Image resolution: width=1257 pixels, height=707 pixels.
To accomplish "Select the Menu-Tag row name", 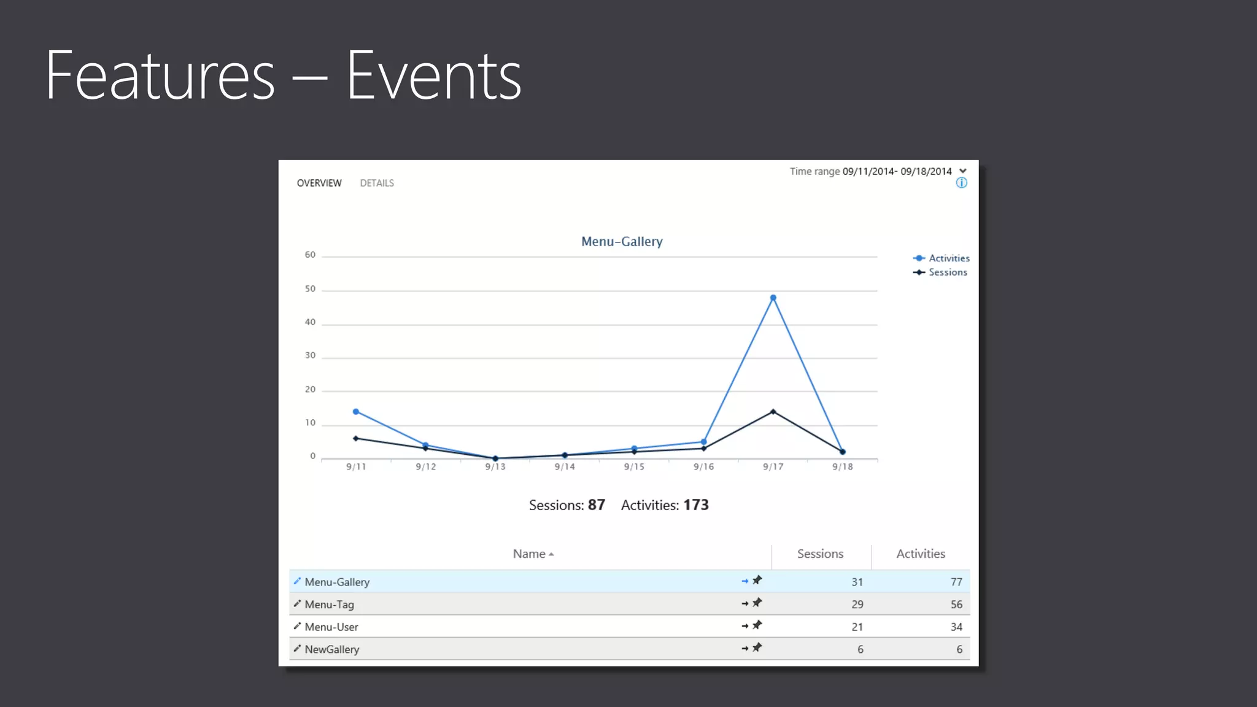I will point(329,605).
